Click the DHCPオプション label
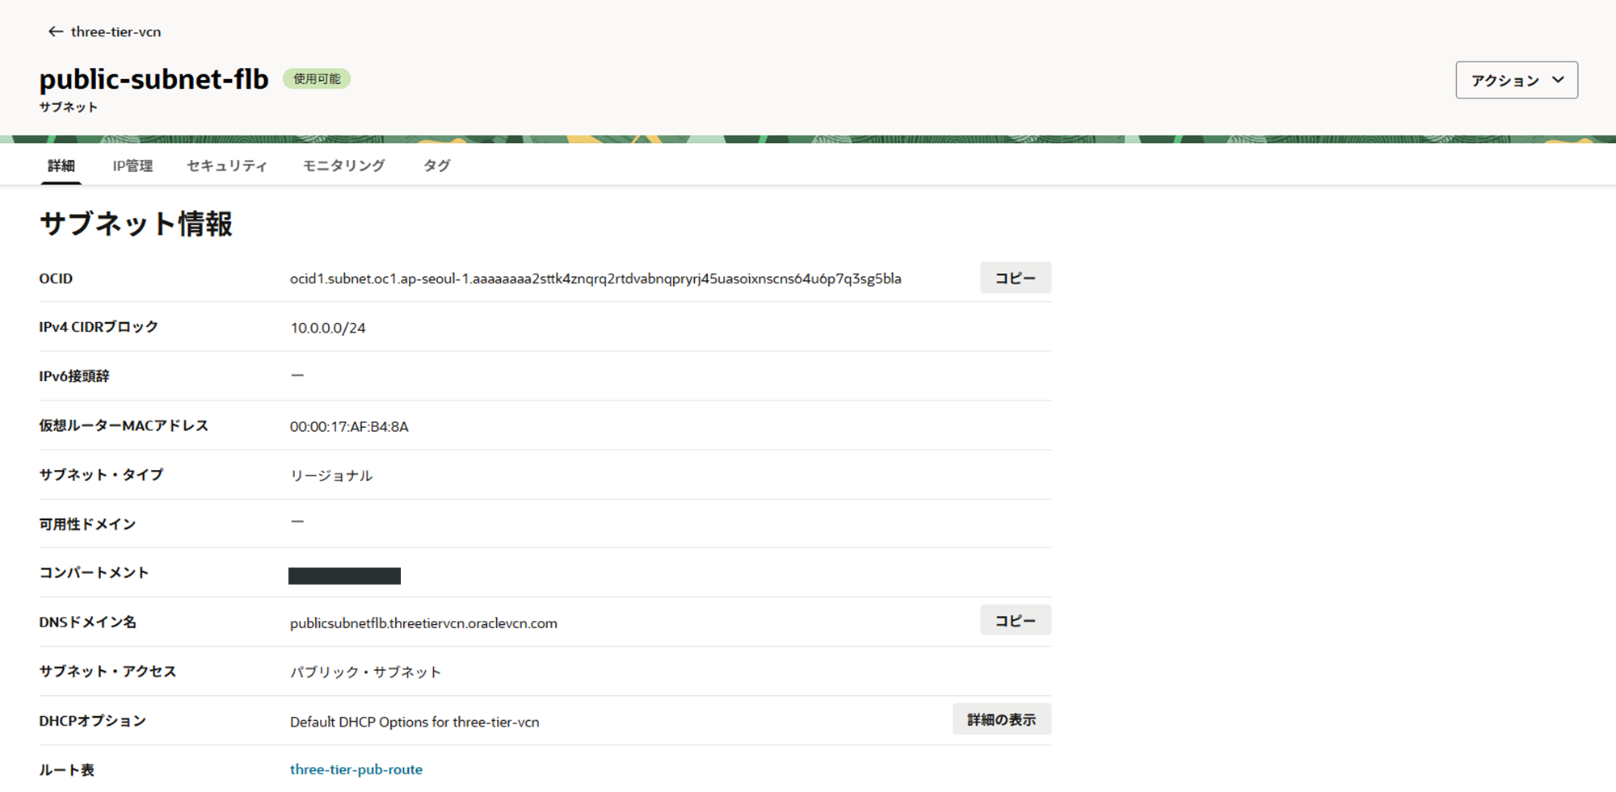Viewport: 1616px width, 792px height. [x=92, y=721]
